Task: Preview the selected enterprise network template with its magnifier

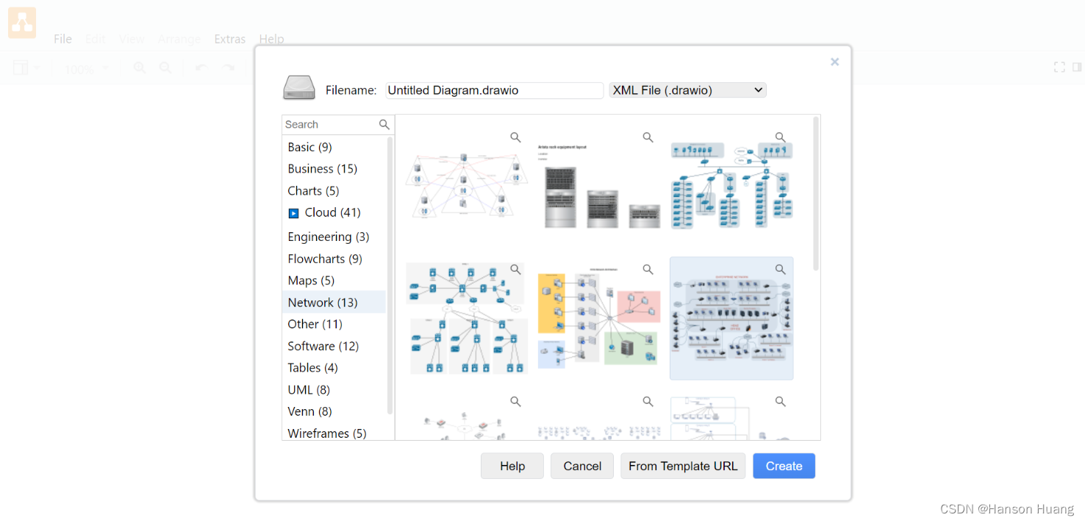Action: tap(781, 270)
